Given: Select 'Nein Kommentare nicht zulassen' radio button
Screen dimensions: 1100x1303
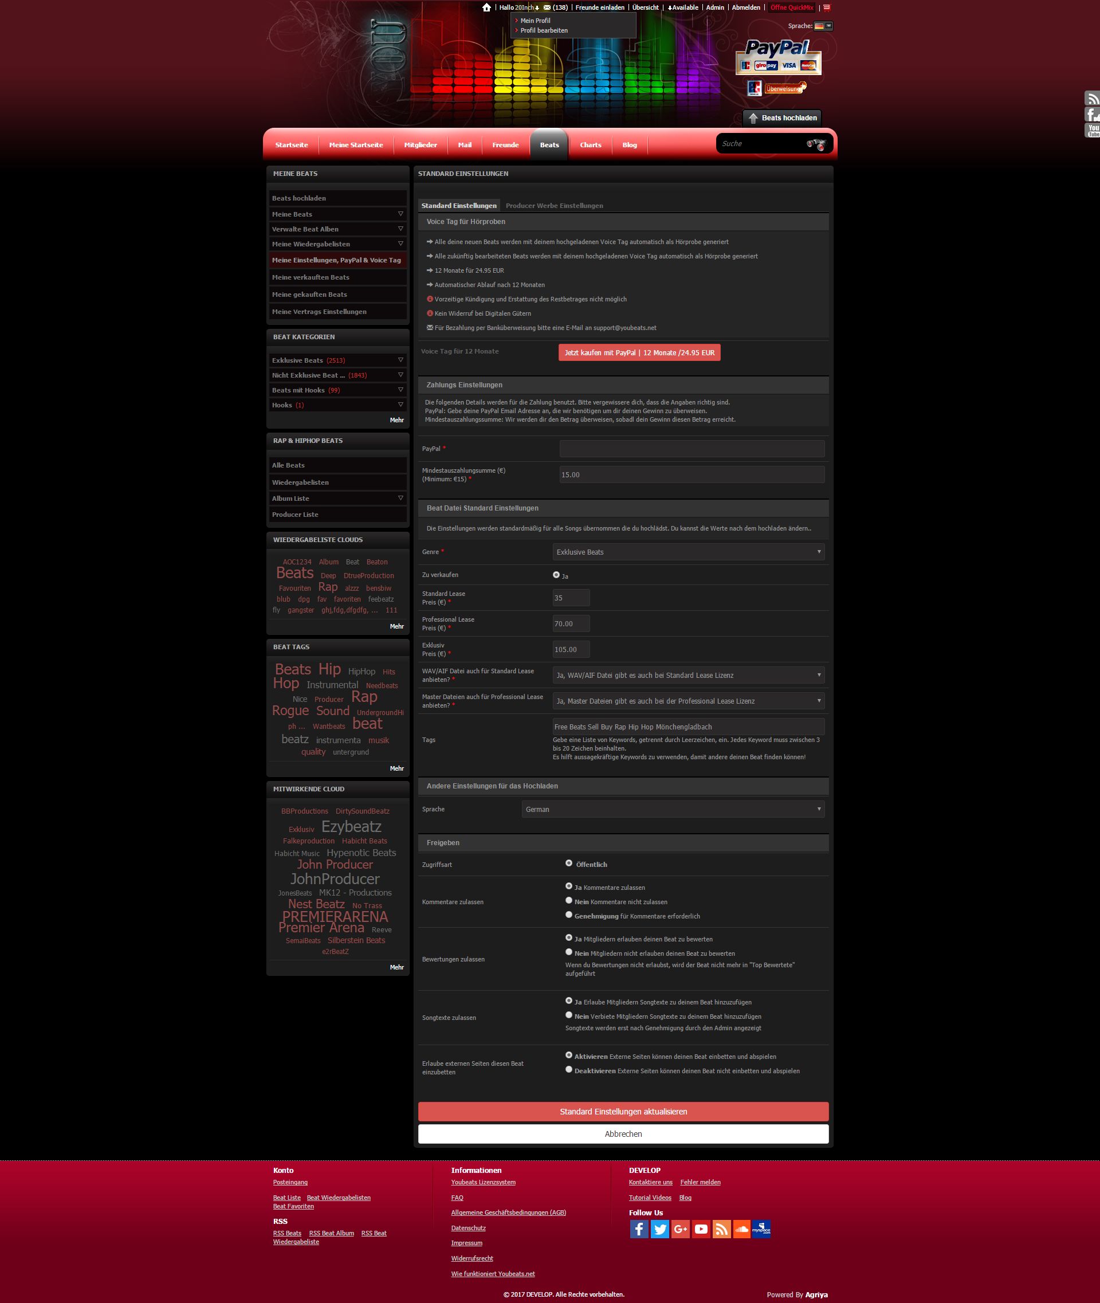Looking at the screenshot, I should (569, 900).
